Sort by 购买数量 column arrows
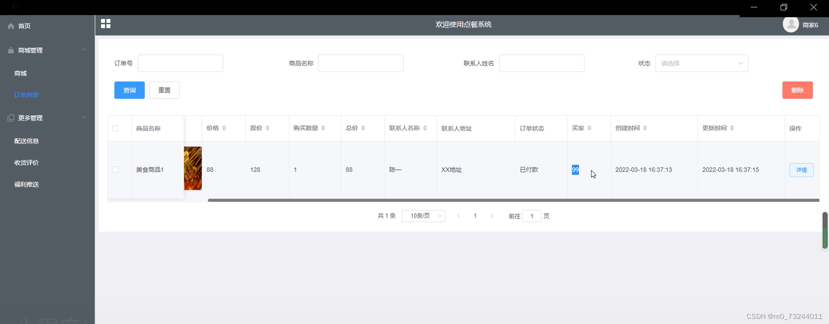 click(x=323, y=128)
